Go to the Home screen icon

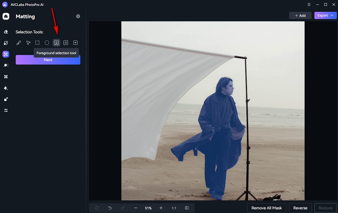point(6,16)
